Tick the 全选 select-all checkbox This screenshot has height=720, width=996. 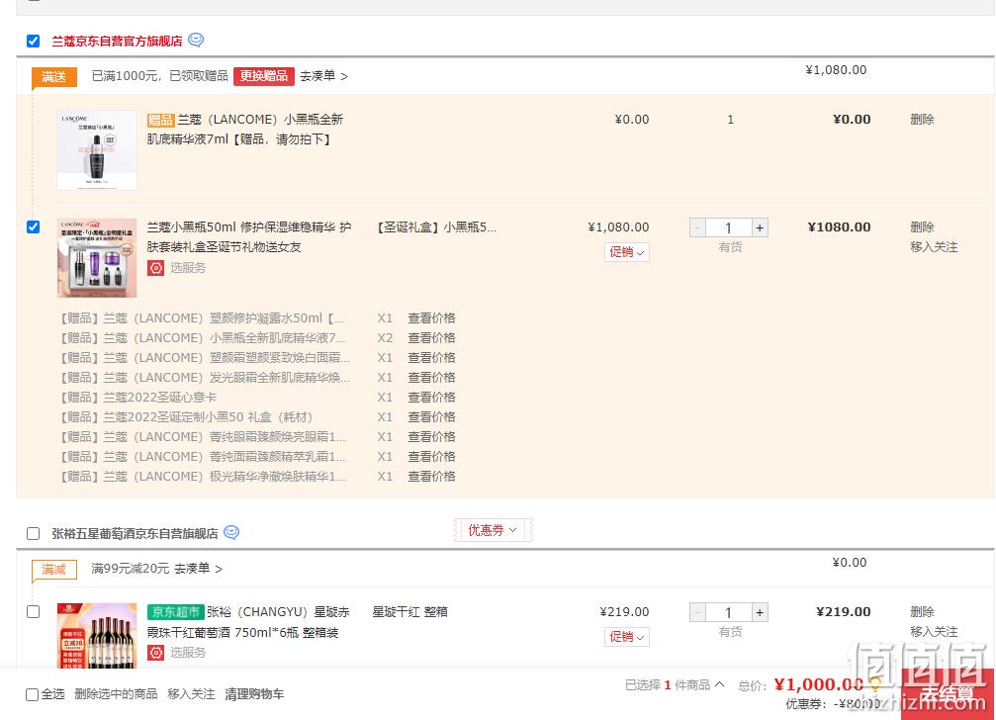click(32, 694)
